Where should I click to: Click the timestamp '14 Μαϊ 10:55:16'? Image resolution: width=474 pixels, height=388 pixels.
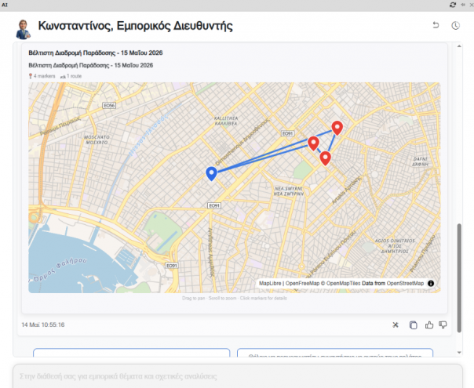point(43,325)
